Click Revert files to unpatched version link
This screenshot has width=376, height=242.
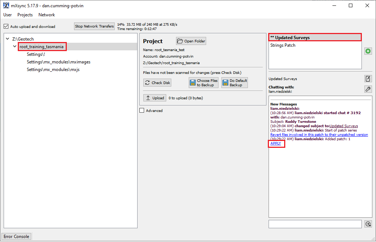[x=319, y=135]
